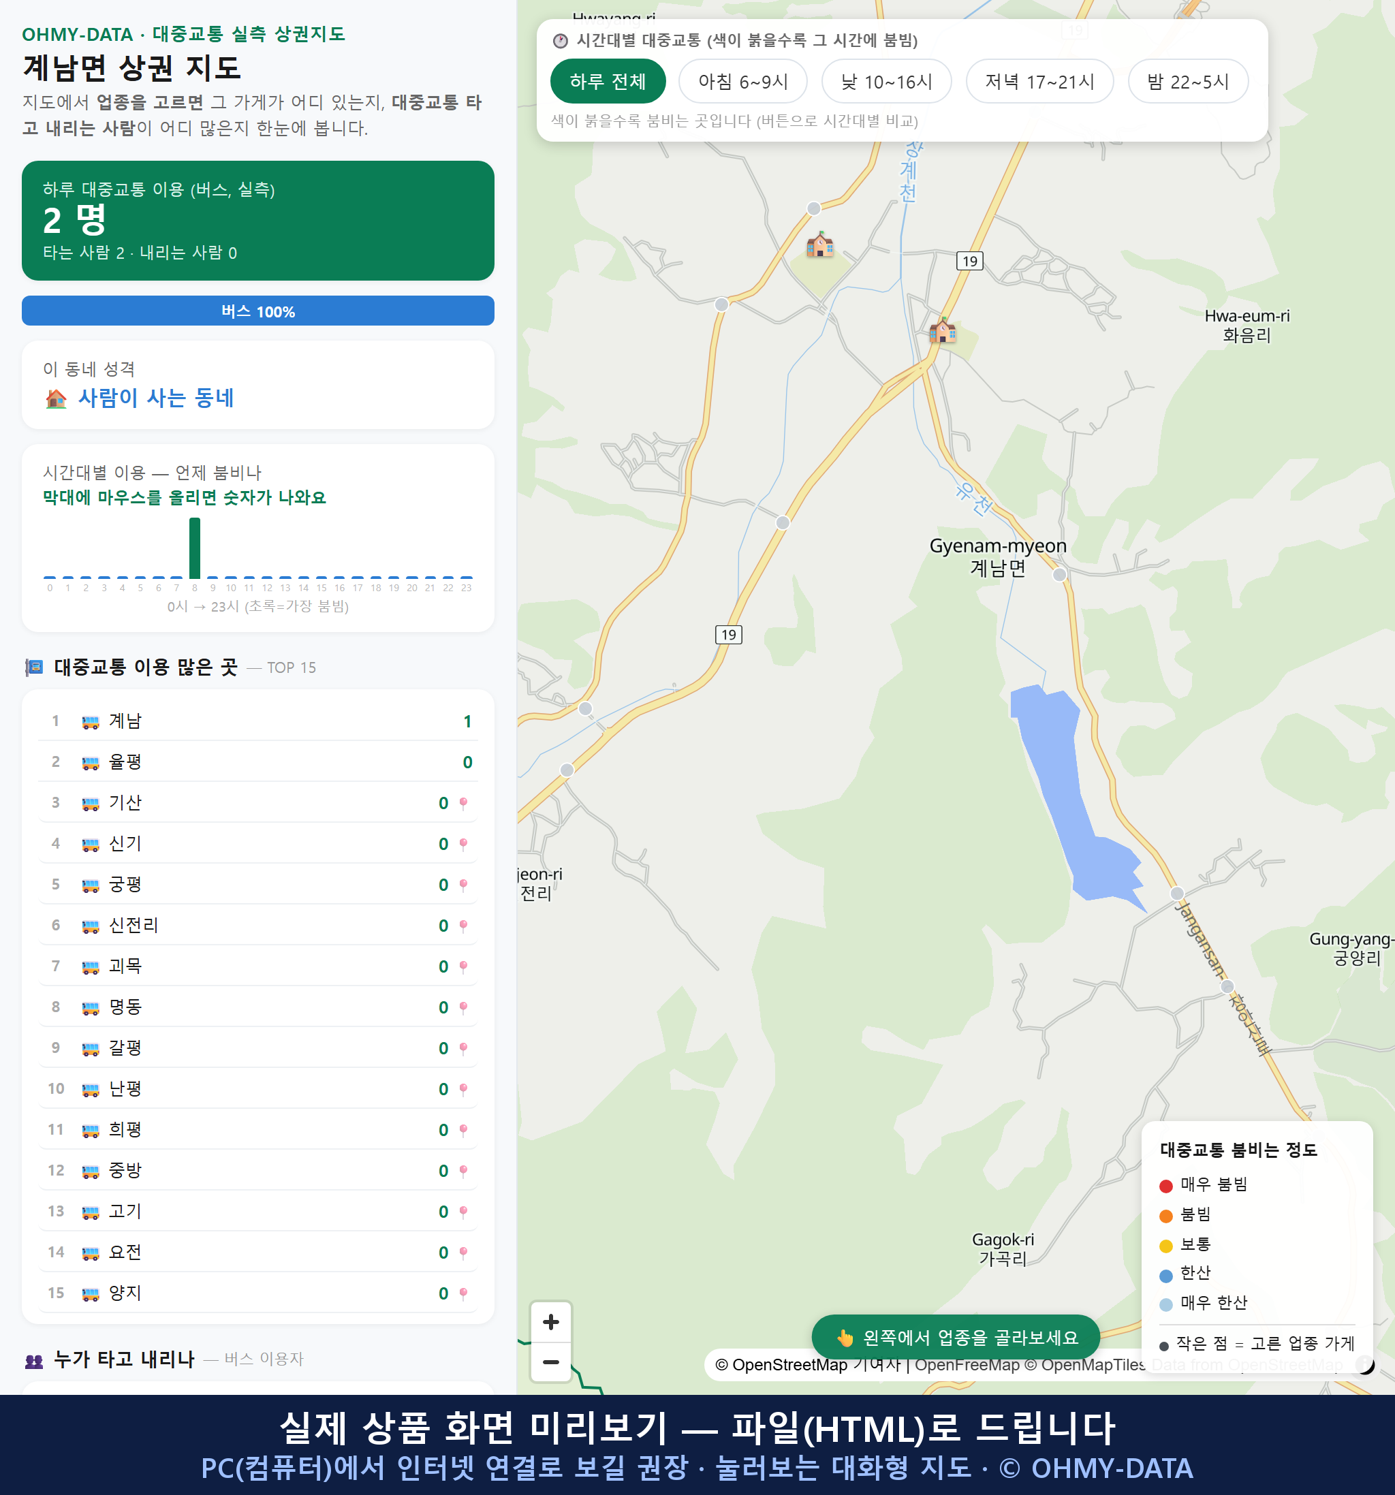Viewport: 1395px width, 1495px height.
Task: Click the Gagok-ri 가곡리 map label
Action: coord(1003,1248)
